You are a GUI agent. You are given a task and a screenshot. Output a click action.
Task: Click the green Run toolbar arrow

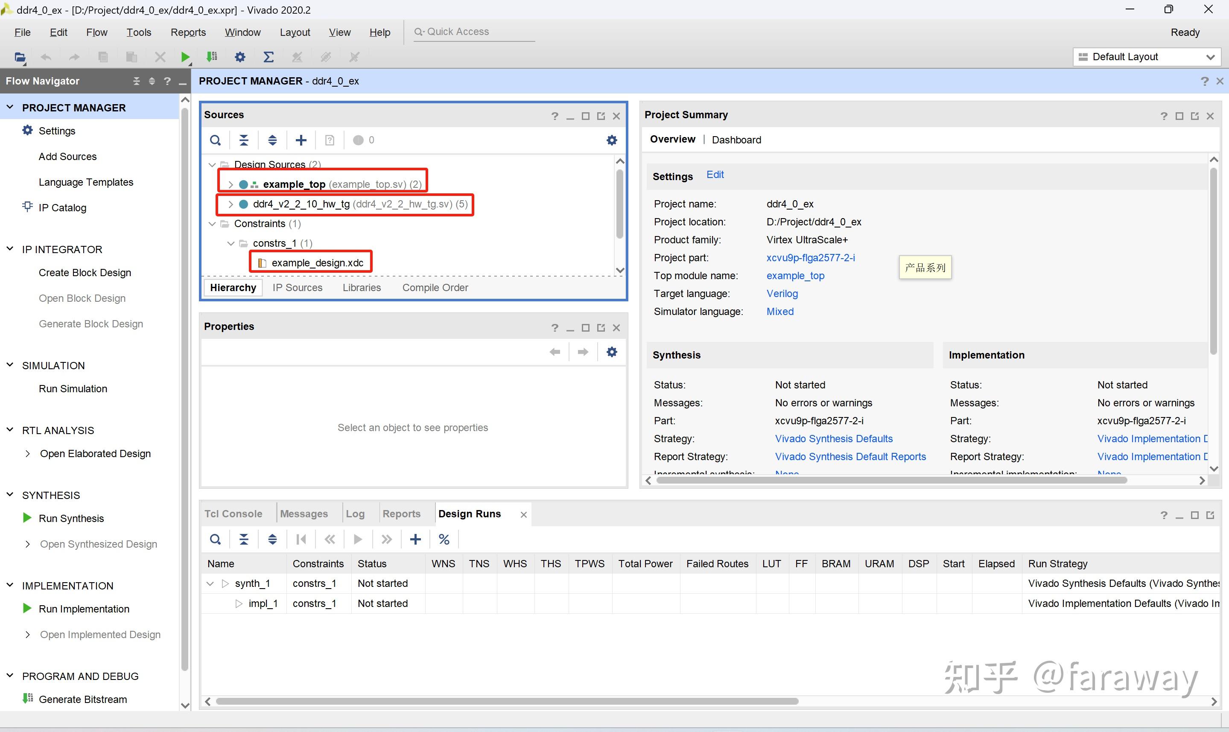click(185, 57)
